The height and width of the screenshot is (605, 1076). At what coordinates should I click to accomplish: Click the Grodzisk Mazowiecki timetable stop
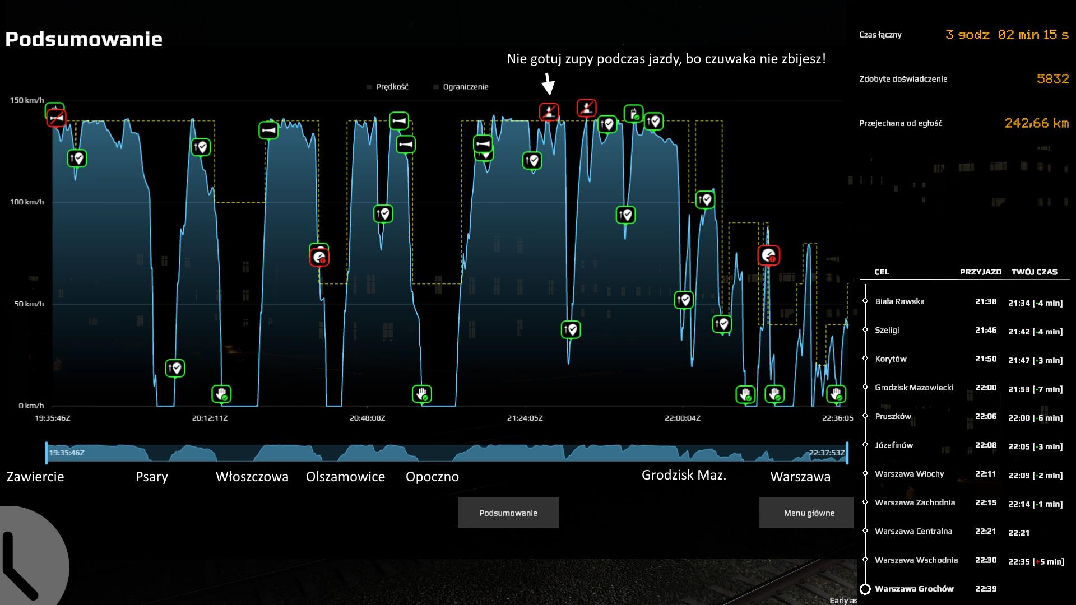913,388
